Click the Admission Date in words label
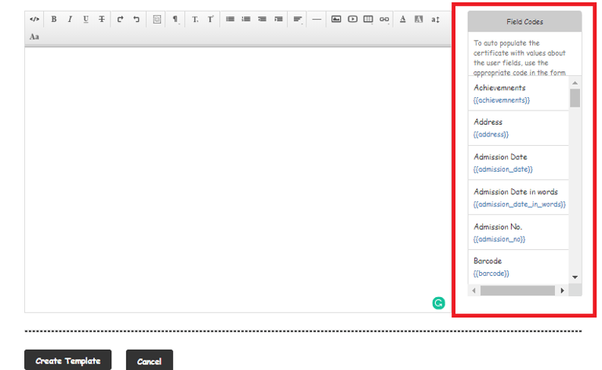 pyautogui.click(x=516, y=191)
